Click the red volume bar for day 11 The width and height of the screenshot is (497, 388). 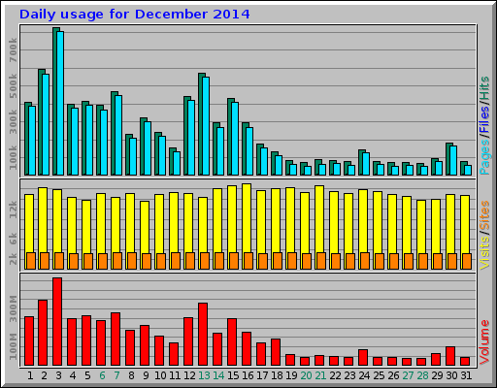click(174, 354)
